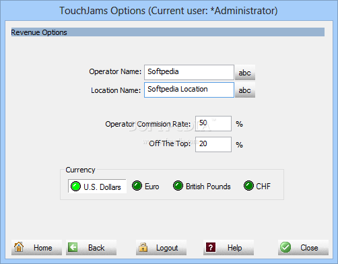Image resolution: width=338 pixels, height=264 pixels.
Task: Click the Currency group label
Action: click(80, 170)
